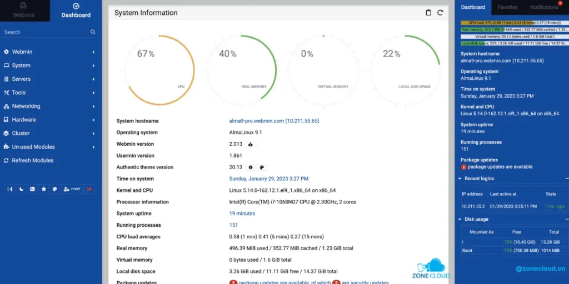This screenshot has width=569, height=284.
Task: Click the Tools wrench icon in menu
Action: (6, 93)
